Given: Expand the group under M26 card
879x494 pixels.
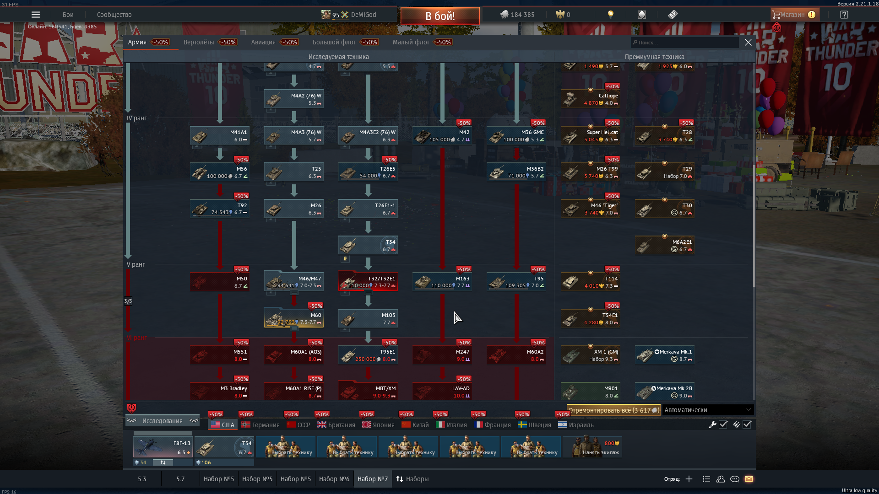Looking at the screenshot, I should click(271, 220).
